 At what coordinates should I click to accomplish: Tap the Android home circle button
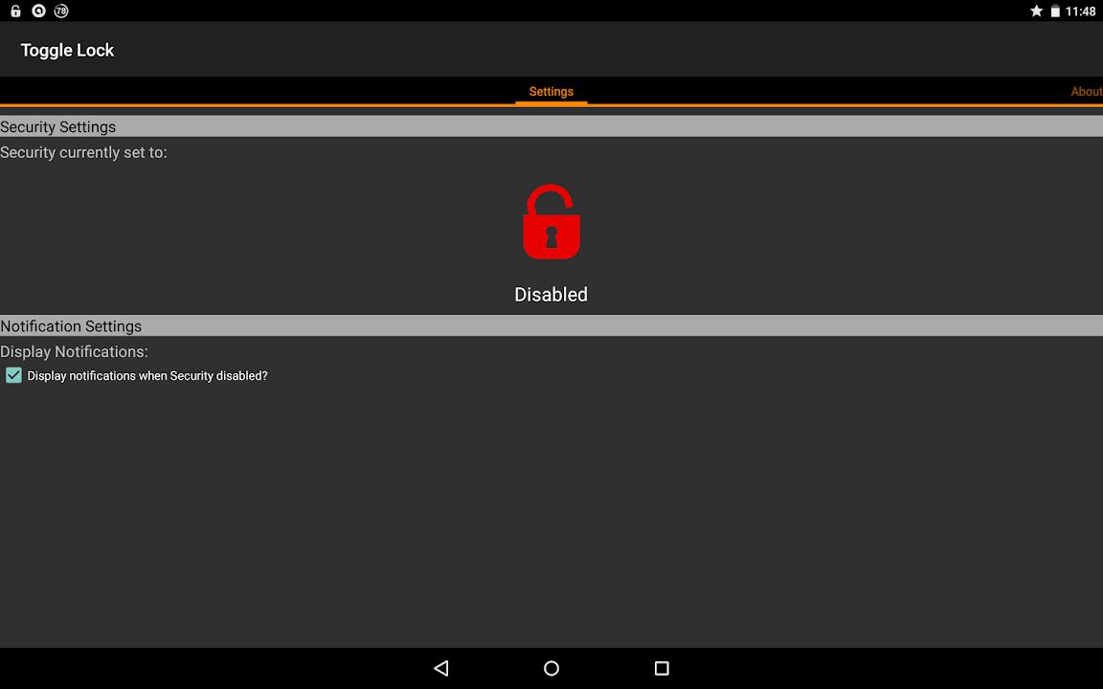(x=551, y=668)
